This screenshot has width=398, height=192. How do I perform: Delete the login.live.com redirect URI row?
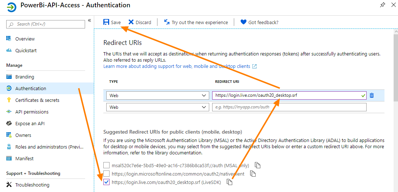point(372,95)
